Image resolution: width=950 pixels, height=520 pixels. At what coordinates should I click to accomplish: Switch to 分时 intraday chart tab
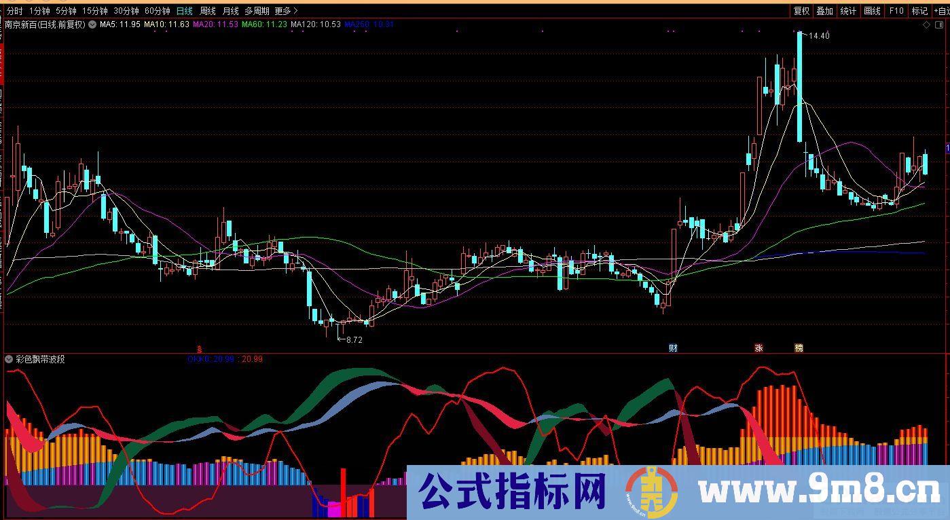(15, 11)
